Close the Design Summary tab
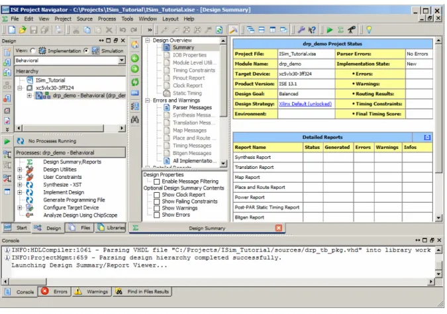Screen dimensions: 447x314 (x=279, y=228)
